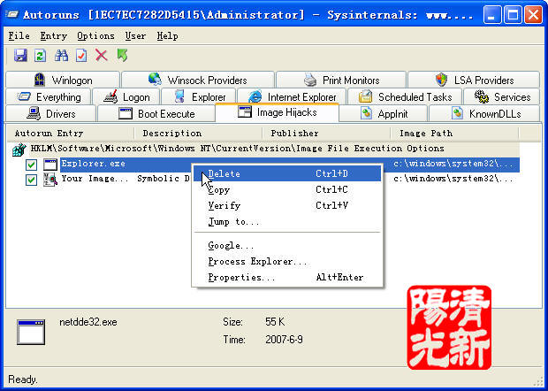The width and height of the screenshot is (548, 391).
Task: Select the Your Image... autorun entry
Action: 95,179
